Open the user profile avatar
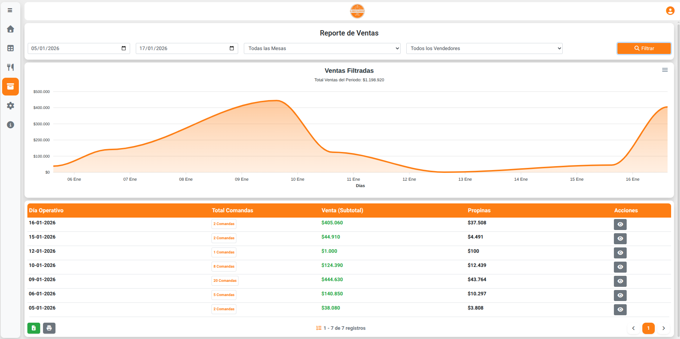This screenshot has height=339, width=680. (670, 11)
